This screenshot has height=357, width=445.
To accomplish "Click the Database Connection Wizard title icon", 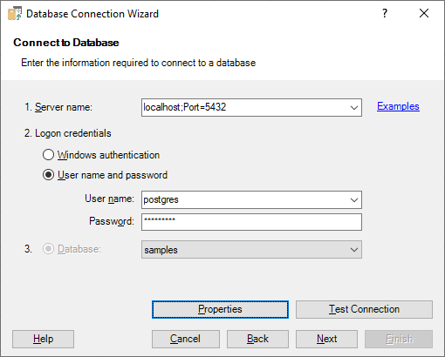I will point(15,14).
